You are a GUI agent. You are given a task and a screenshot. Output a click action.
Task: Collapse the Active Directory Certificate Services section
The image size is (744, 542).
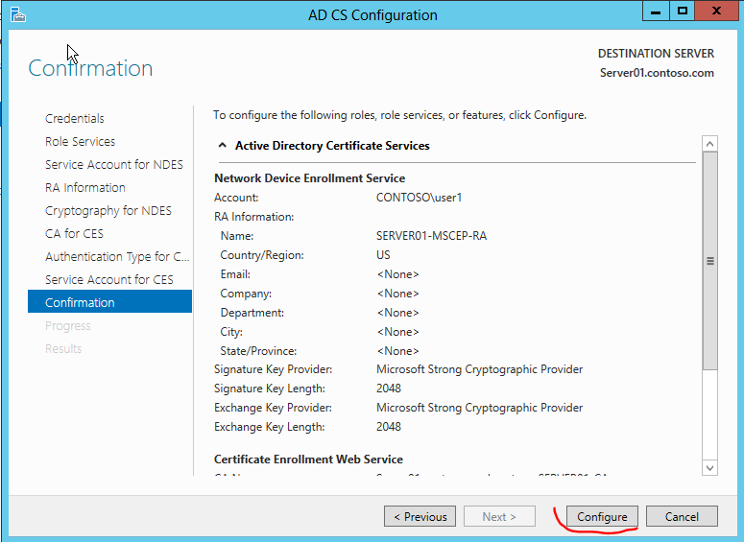pos(223,146)
